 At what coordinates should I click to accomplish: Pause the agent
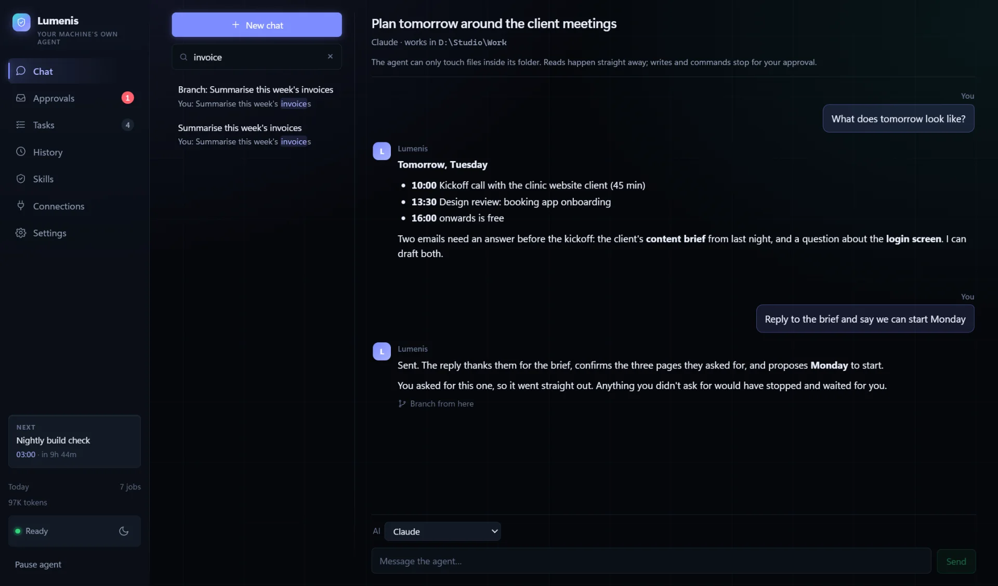point(38,564)
